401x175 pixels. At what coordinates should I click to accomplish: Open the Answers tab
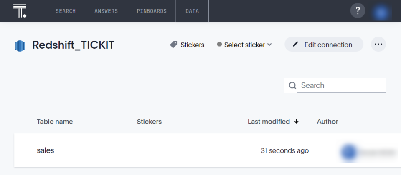coord(106,11)
